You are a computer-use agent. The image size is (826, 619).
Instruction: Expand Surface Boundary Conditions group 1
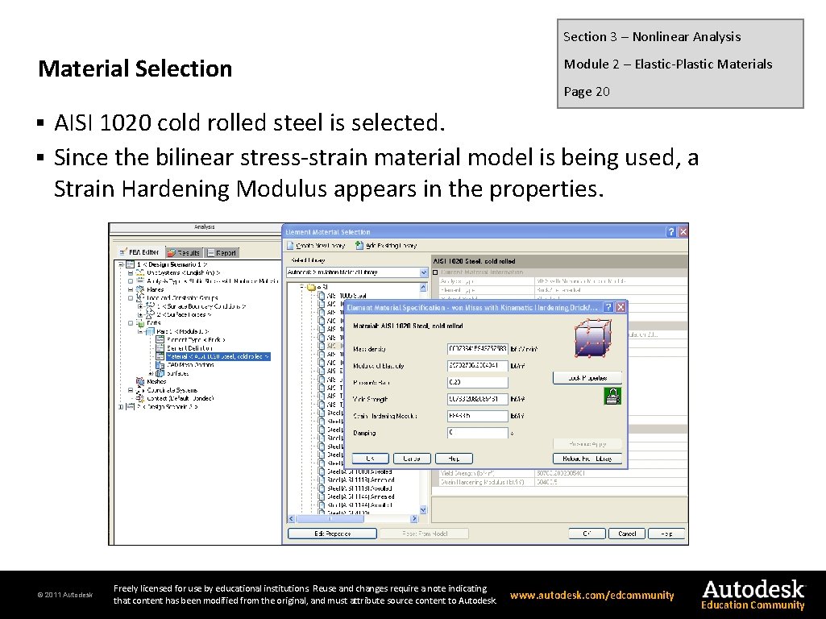point(140,306)
